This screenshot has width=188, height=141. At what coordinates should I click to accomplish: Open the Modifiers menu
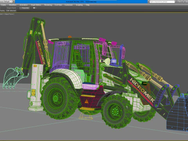point(13,5)
